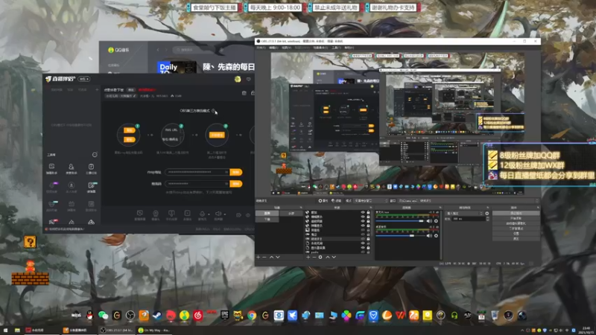Open Epic Games launcher from the dock
Image resolution: width=596 pixels, height=335 pixels.
(225, 314)
